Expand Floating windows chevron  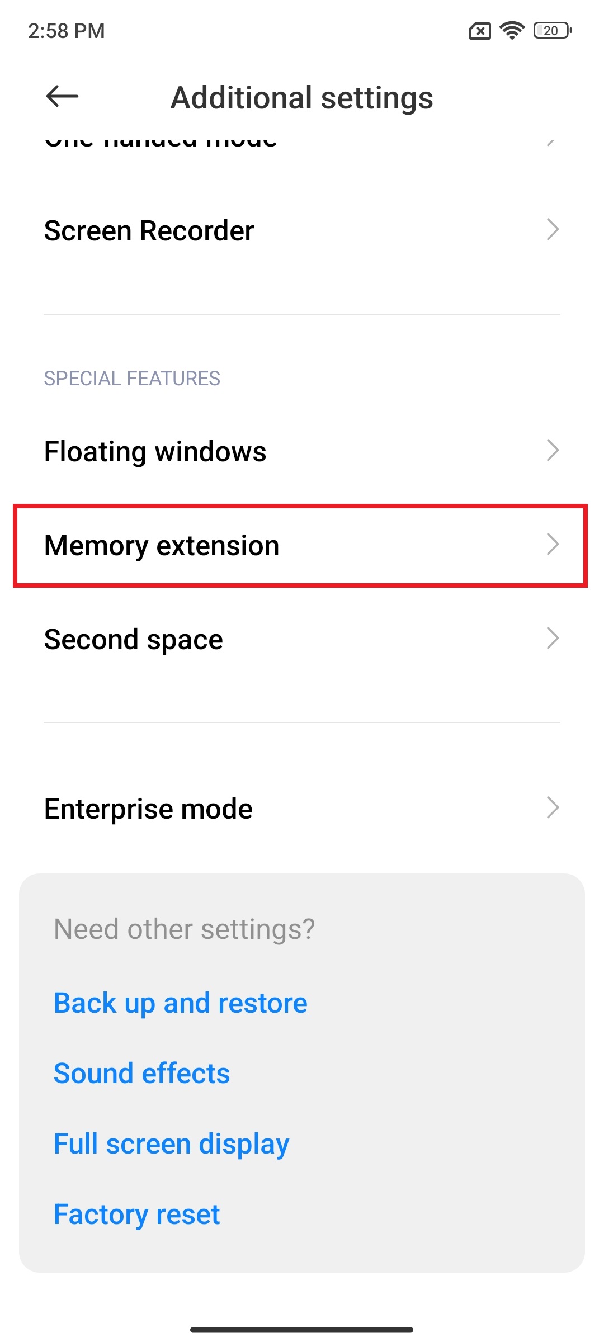click(553, 451)
